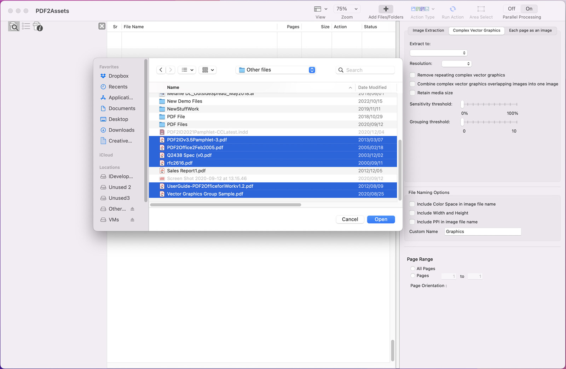Open the Other files folder path popup
The image size is (566, 369).
(x=276, y=70)
